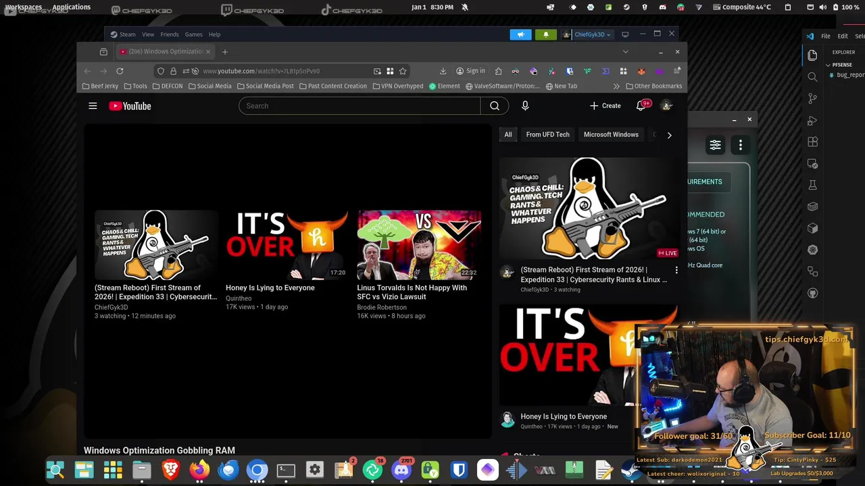
Task: Open VS Code File menu
Action: pyautogui.click(x=826, y=36)
